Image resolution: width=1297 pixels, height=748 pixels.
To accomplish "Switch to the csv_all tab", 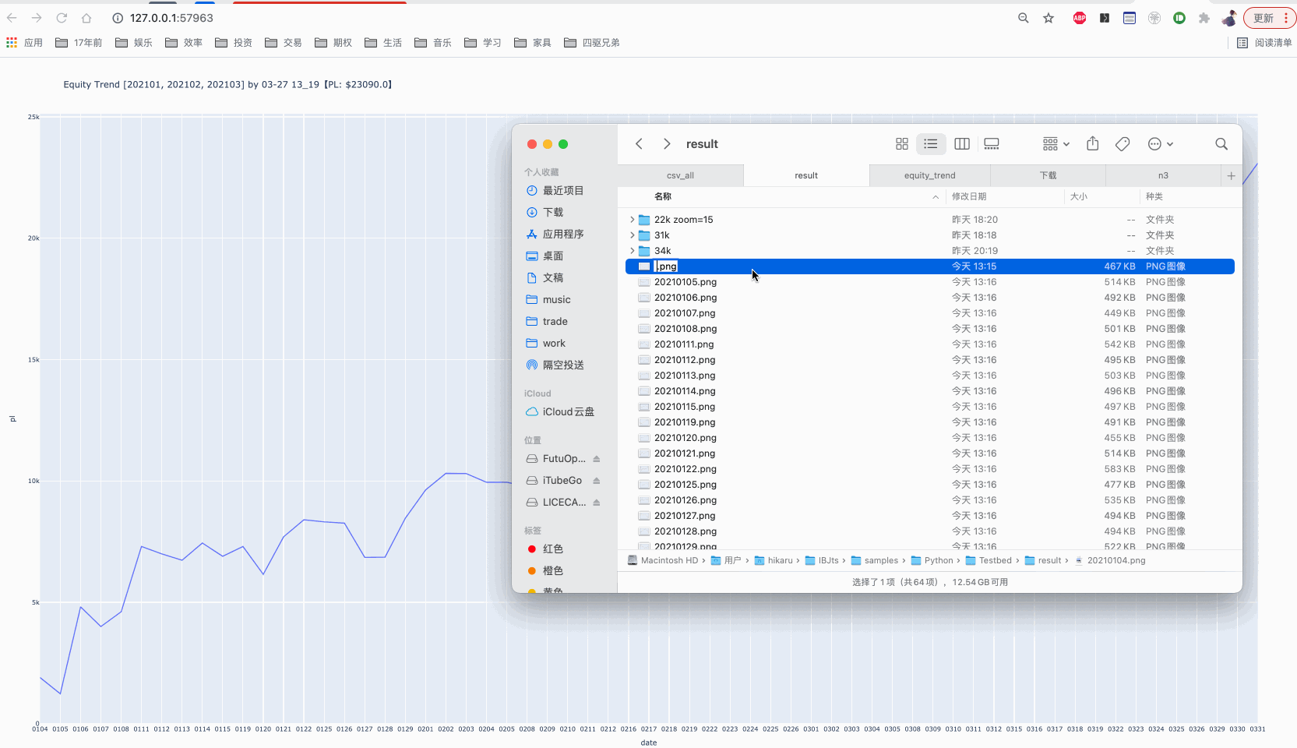I will coord(680,176).
